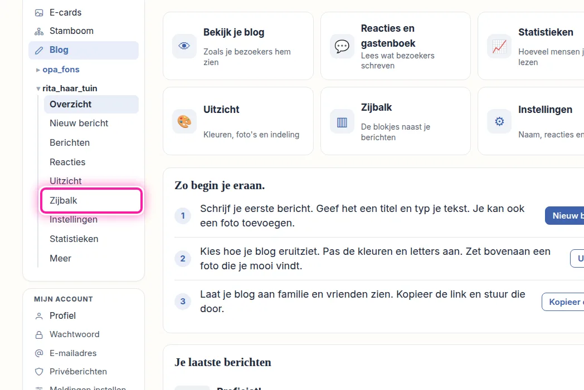Click the 'Kies hoe je blog eruitziet' step text

click(x=375, y=258)
